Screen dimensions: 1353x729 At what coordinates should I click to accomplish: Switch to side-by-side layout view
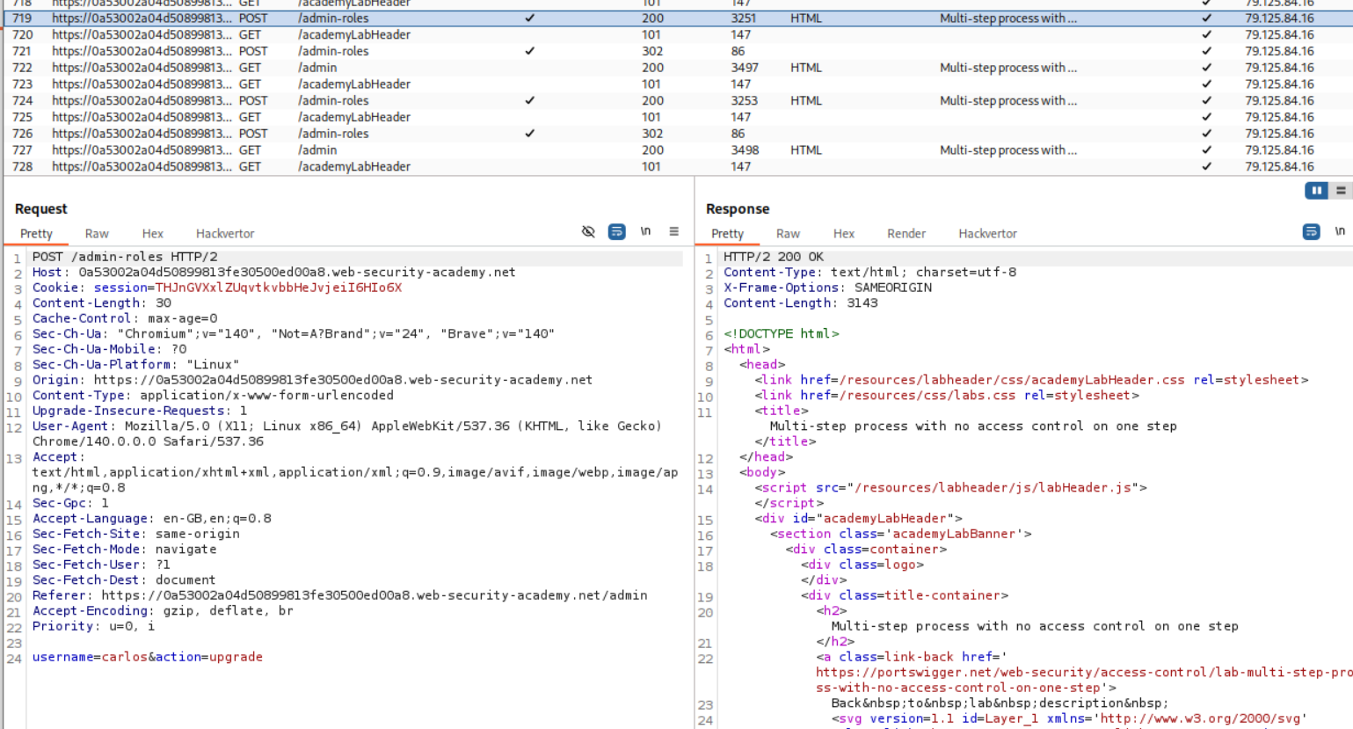click(x=1316, y=191)
